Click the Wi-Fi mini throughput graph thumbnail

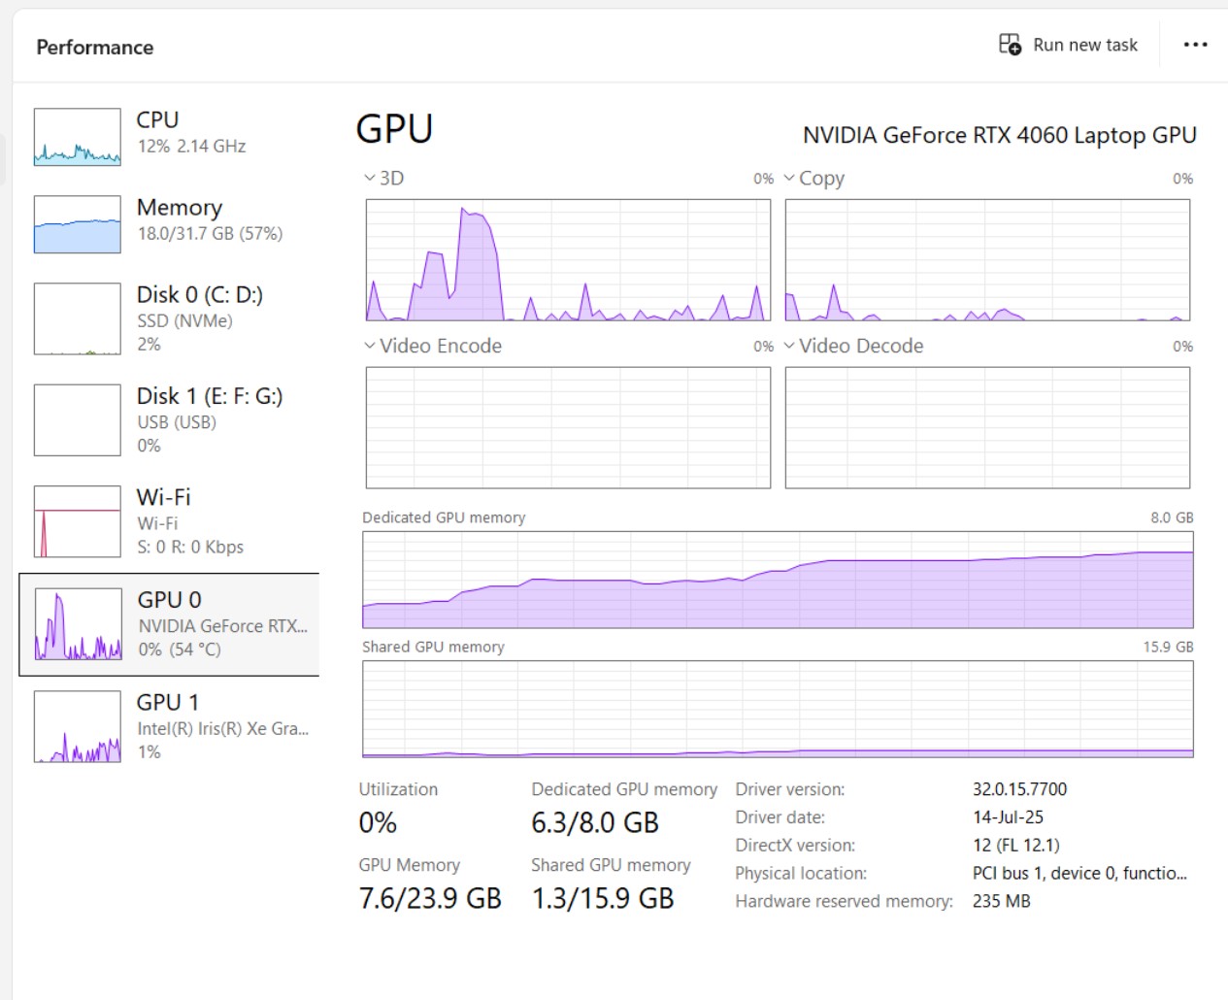tap(78, 521)
